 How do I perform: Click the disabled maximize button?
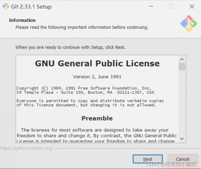point(171,6)
